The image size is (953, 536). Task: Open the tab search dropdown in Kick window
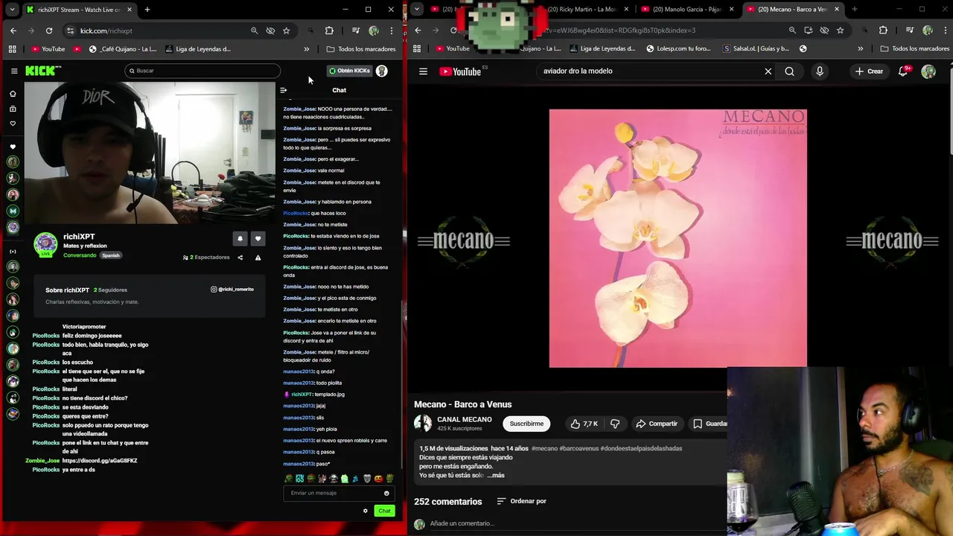pos(12,10)
